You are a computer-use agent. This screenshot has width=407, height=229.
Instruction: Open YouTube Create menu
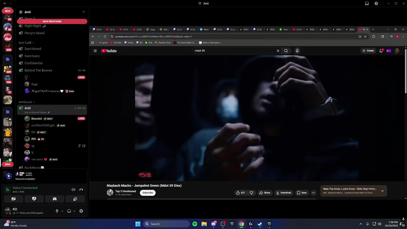pyautogui.click(x=368, y=51)
